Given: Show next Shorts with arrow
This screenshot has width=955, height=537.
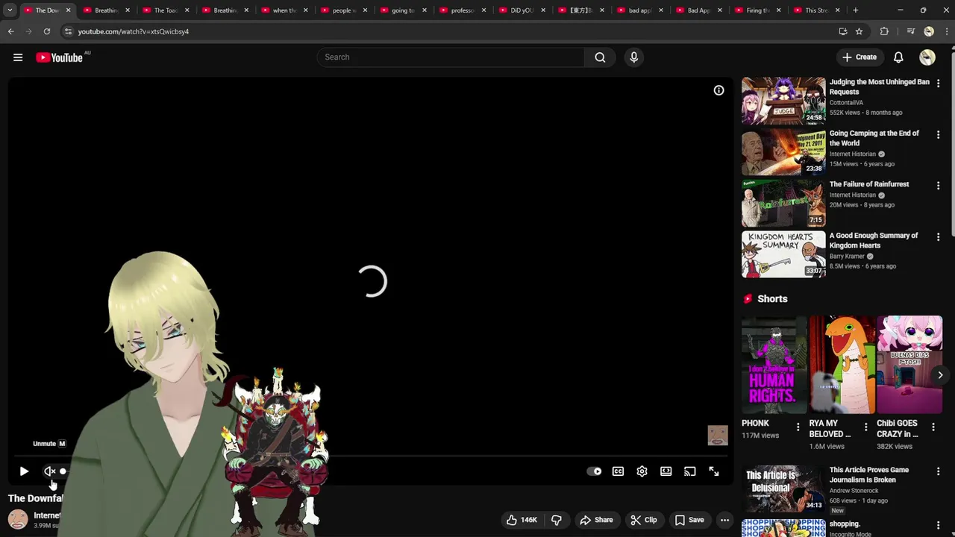Looking at the screenshot, I should [940, 375].
